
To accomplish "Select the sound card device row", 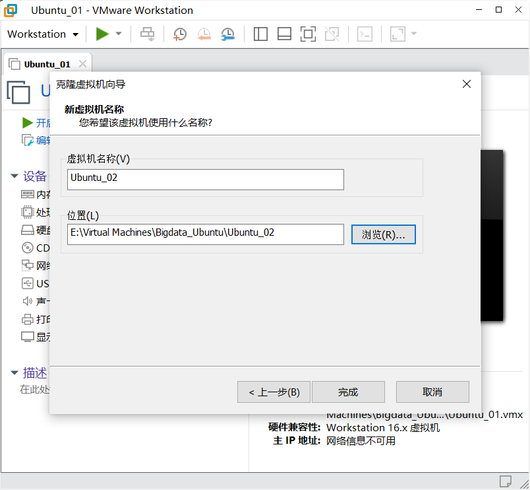I will tap(36, 301).
